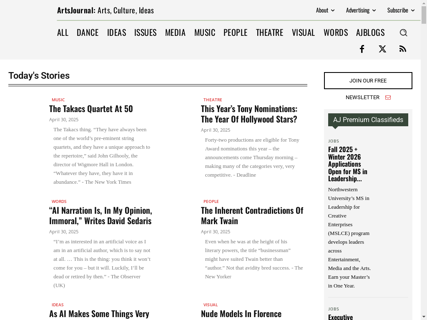Read the David Sedaris AI Narration story

(100, 215)
